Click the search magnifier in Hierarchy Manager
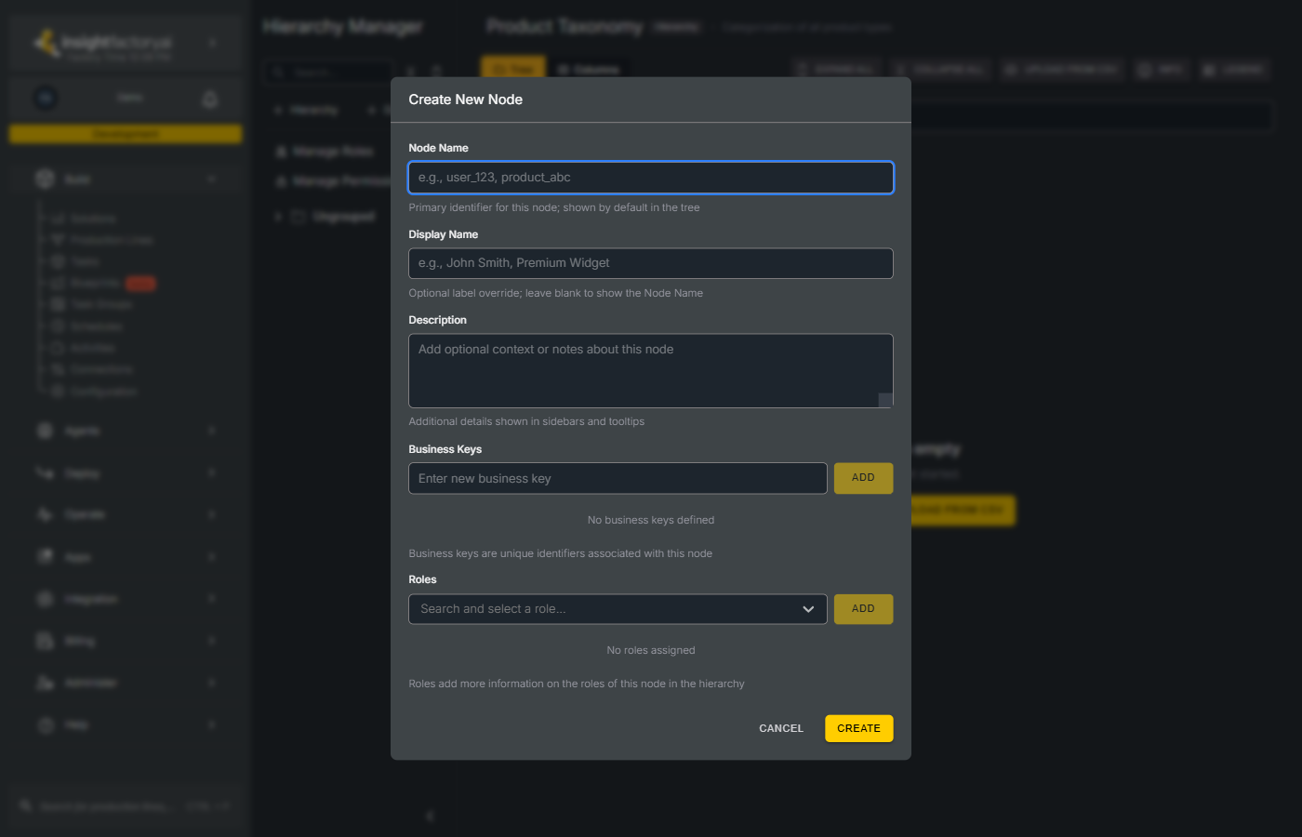Image resolution: width=1302 pixels, height=837 pixels. click(278, 71)
